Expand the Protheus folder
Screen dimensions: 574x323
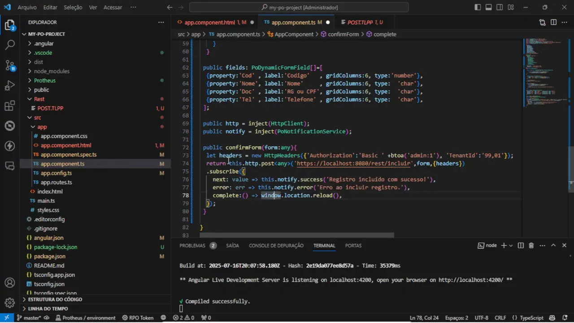45,81
